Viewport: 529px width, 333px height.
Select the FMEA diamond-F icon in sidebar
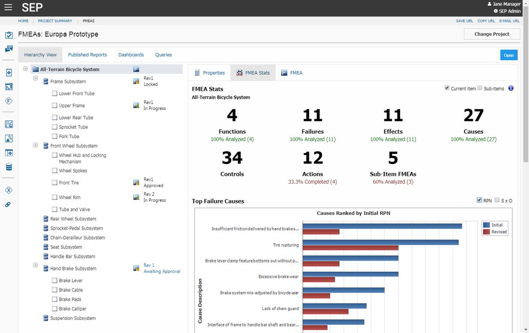(9, 101)
